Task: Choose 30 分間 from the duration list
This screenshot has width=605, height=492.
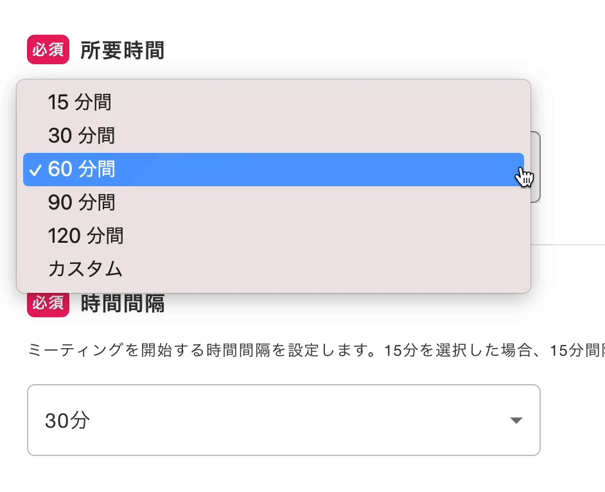Action: pyautogui.click(x=82, y=136)
